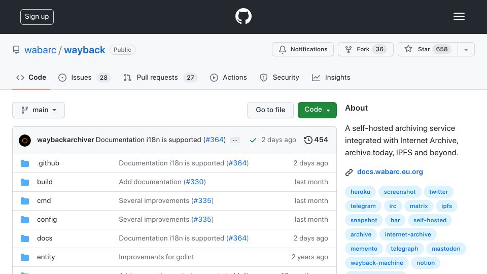This screenshot has width=487, height=274.
Task: Open the Issues tab
Action: point(84,77)
